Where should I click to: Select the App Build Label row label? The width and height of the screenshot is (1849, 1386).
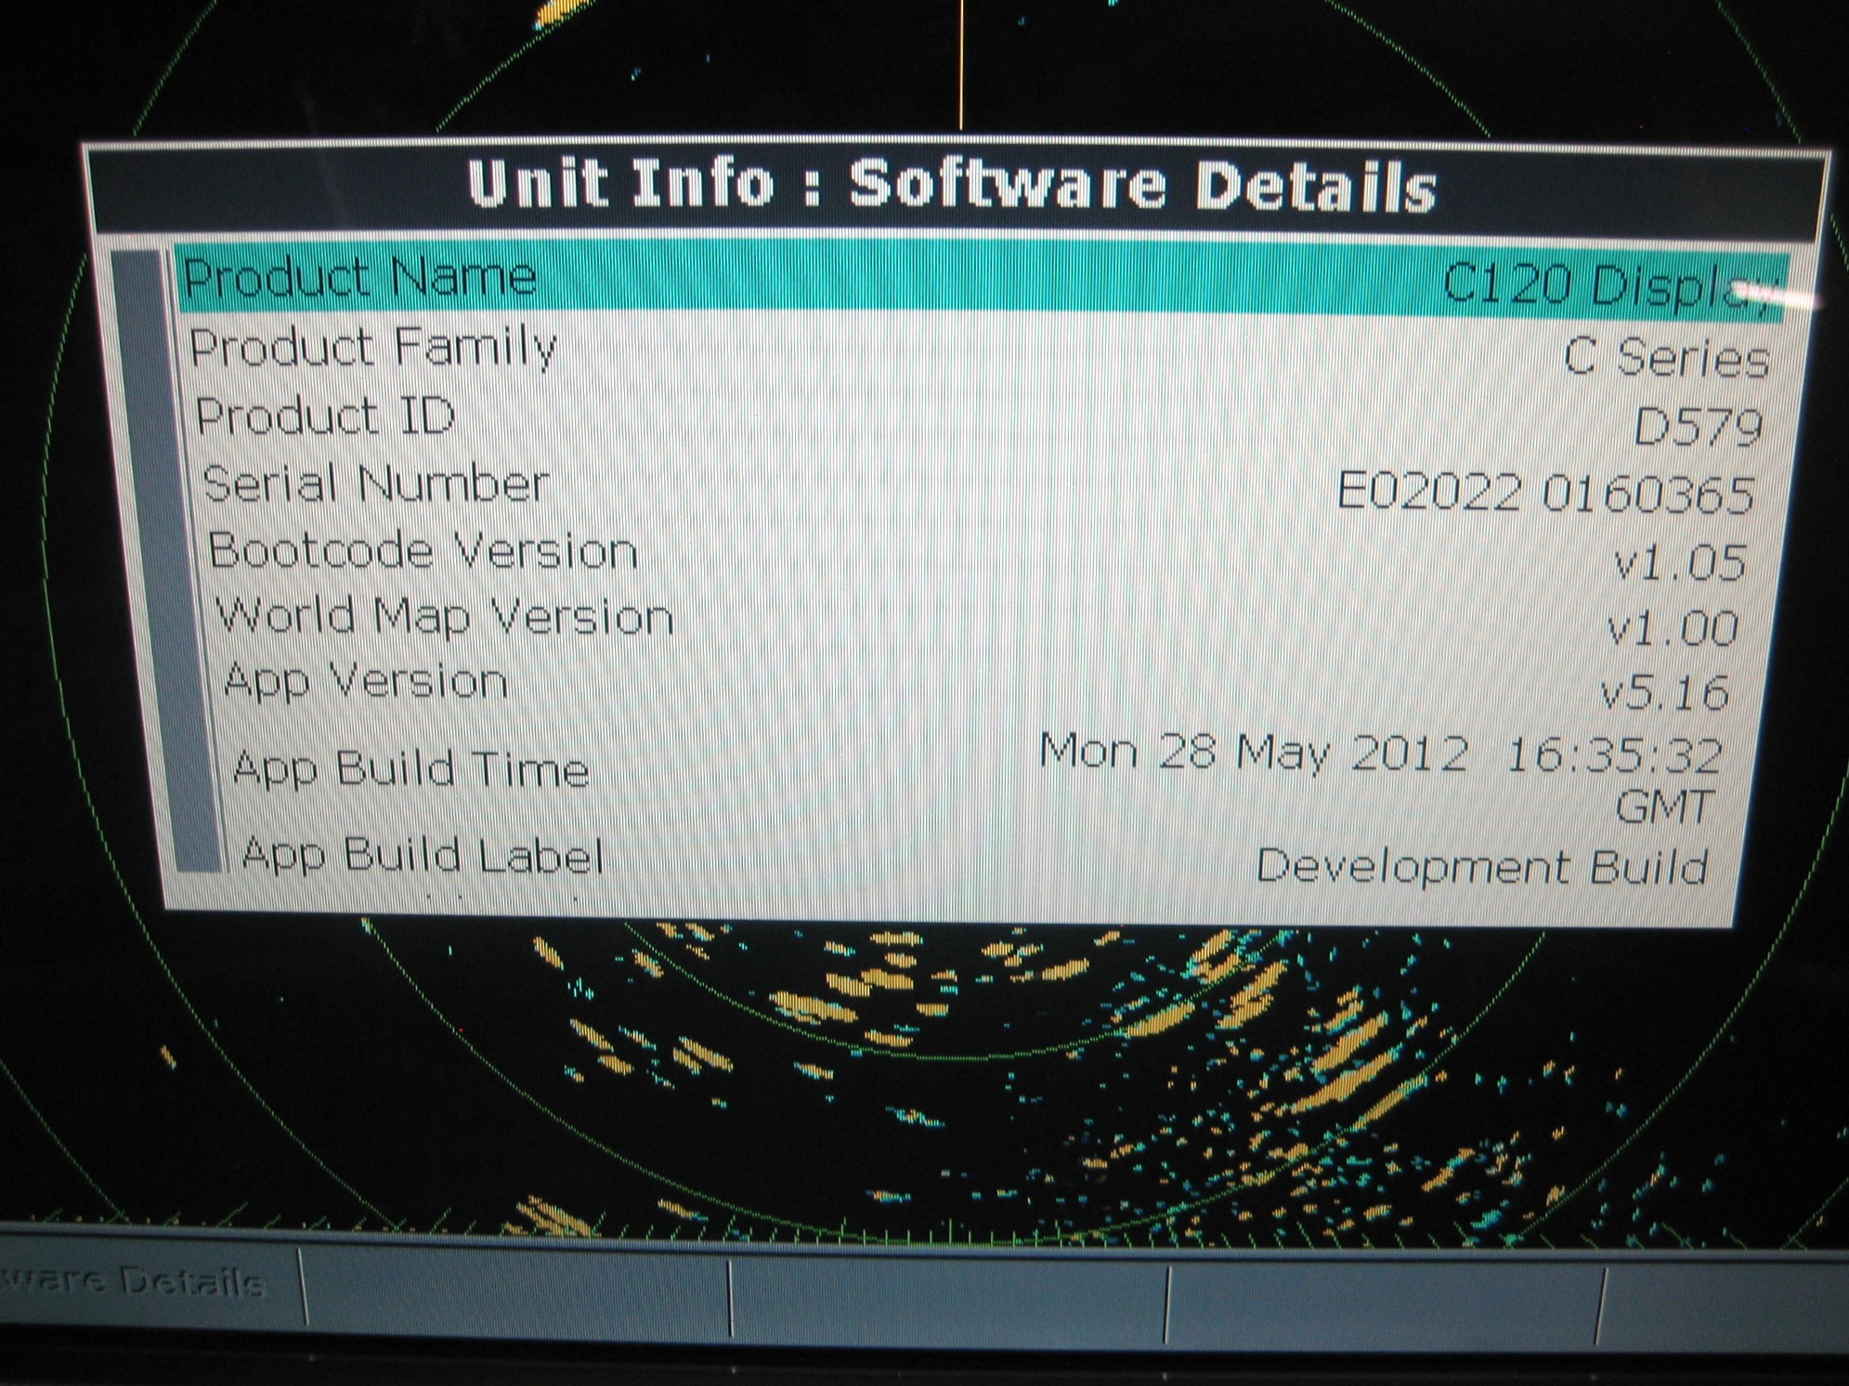tap(423, 855)
